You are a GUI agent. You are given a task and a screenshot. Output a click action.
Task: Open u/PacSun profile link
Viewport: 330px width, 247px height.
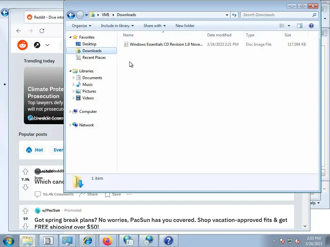tap(51, 210)
